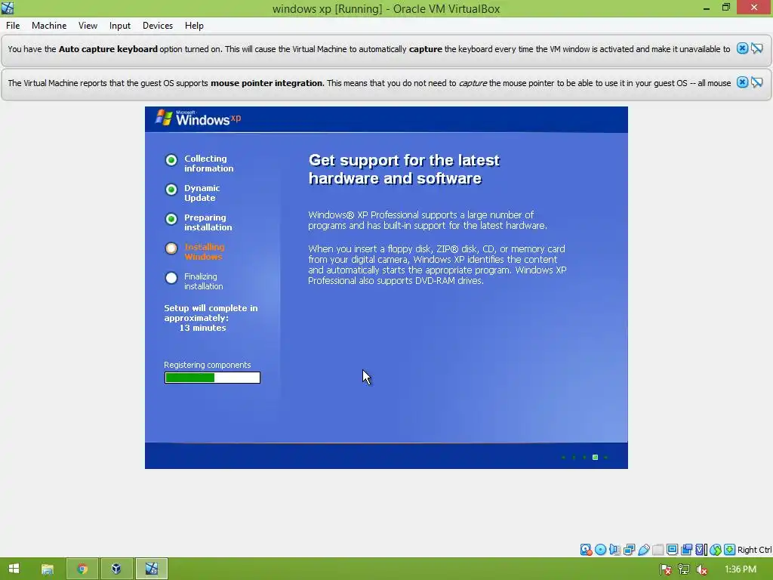The image size is (773, 580).
Task: Open the File menu
Action: [x=13, y=26]
